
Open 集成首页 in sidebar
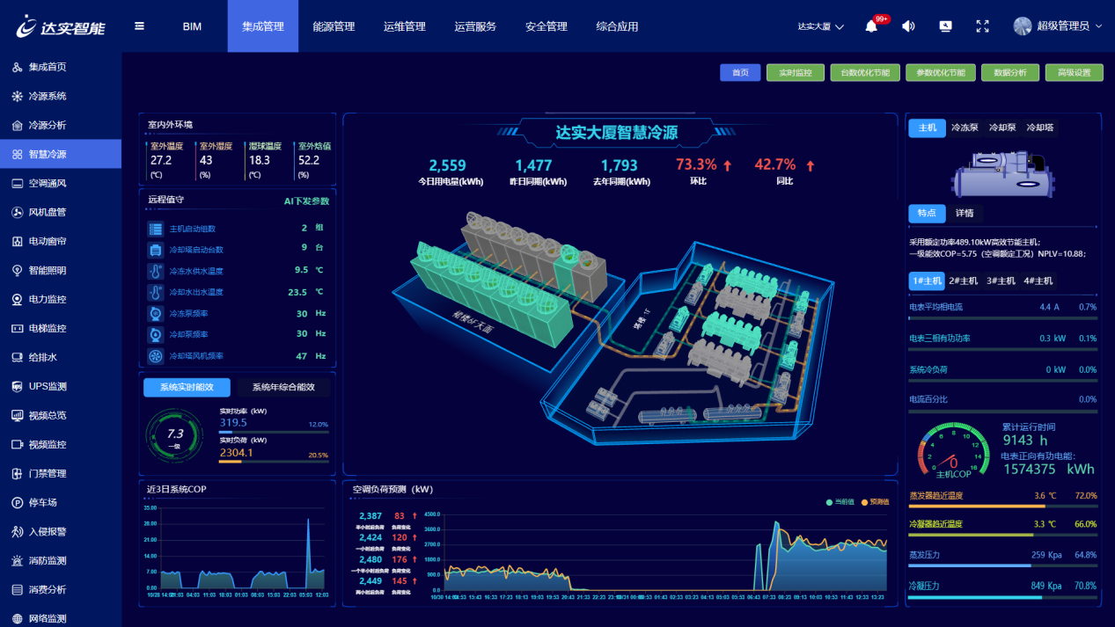coord(61,67)
